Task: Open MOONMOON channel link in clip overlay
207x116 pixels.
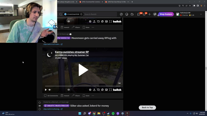Action: (61, 55)
